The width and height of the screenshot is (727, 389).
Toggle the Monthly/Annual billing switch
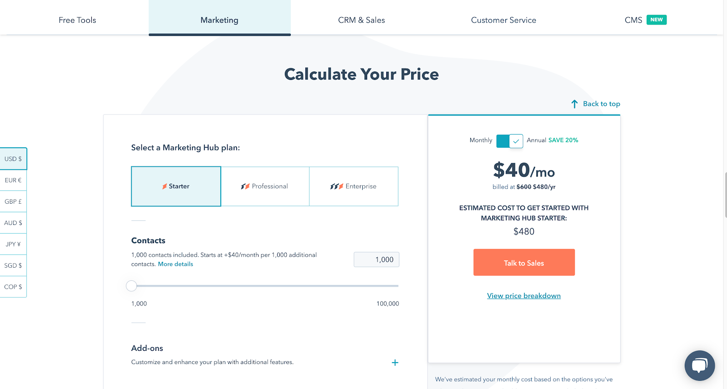click(x=509, y=141)
